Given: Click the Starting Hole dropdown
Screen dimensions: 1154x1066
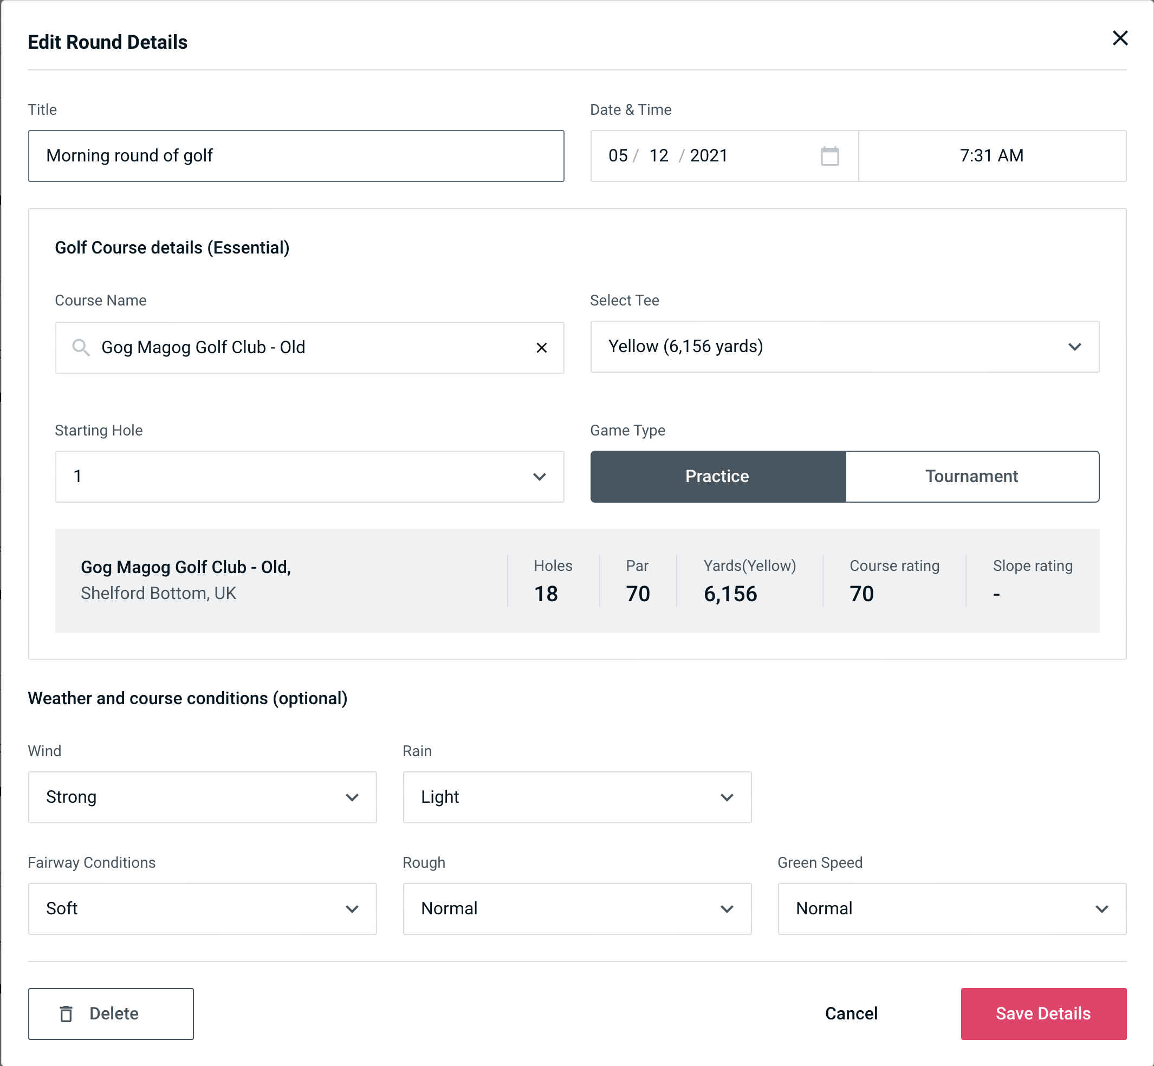Looking at the screenshot, I should tap(309, 476).
